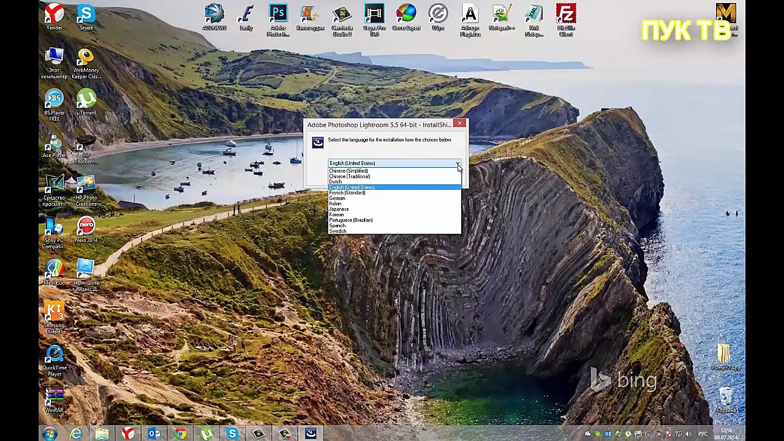The image size is (784, 441).
Task: Select Spanish as the installation language
Action: [x=394, y=226]
